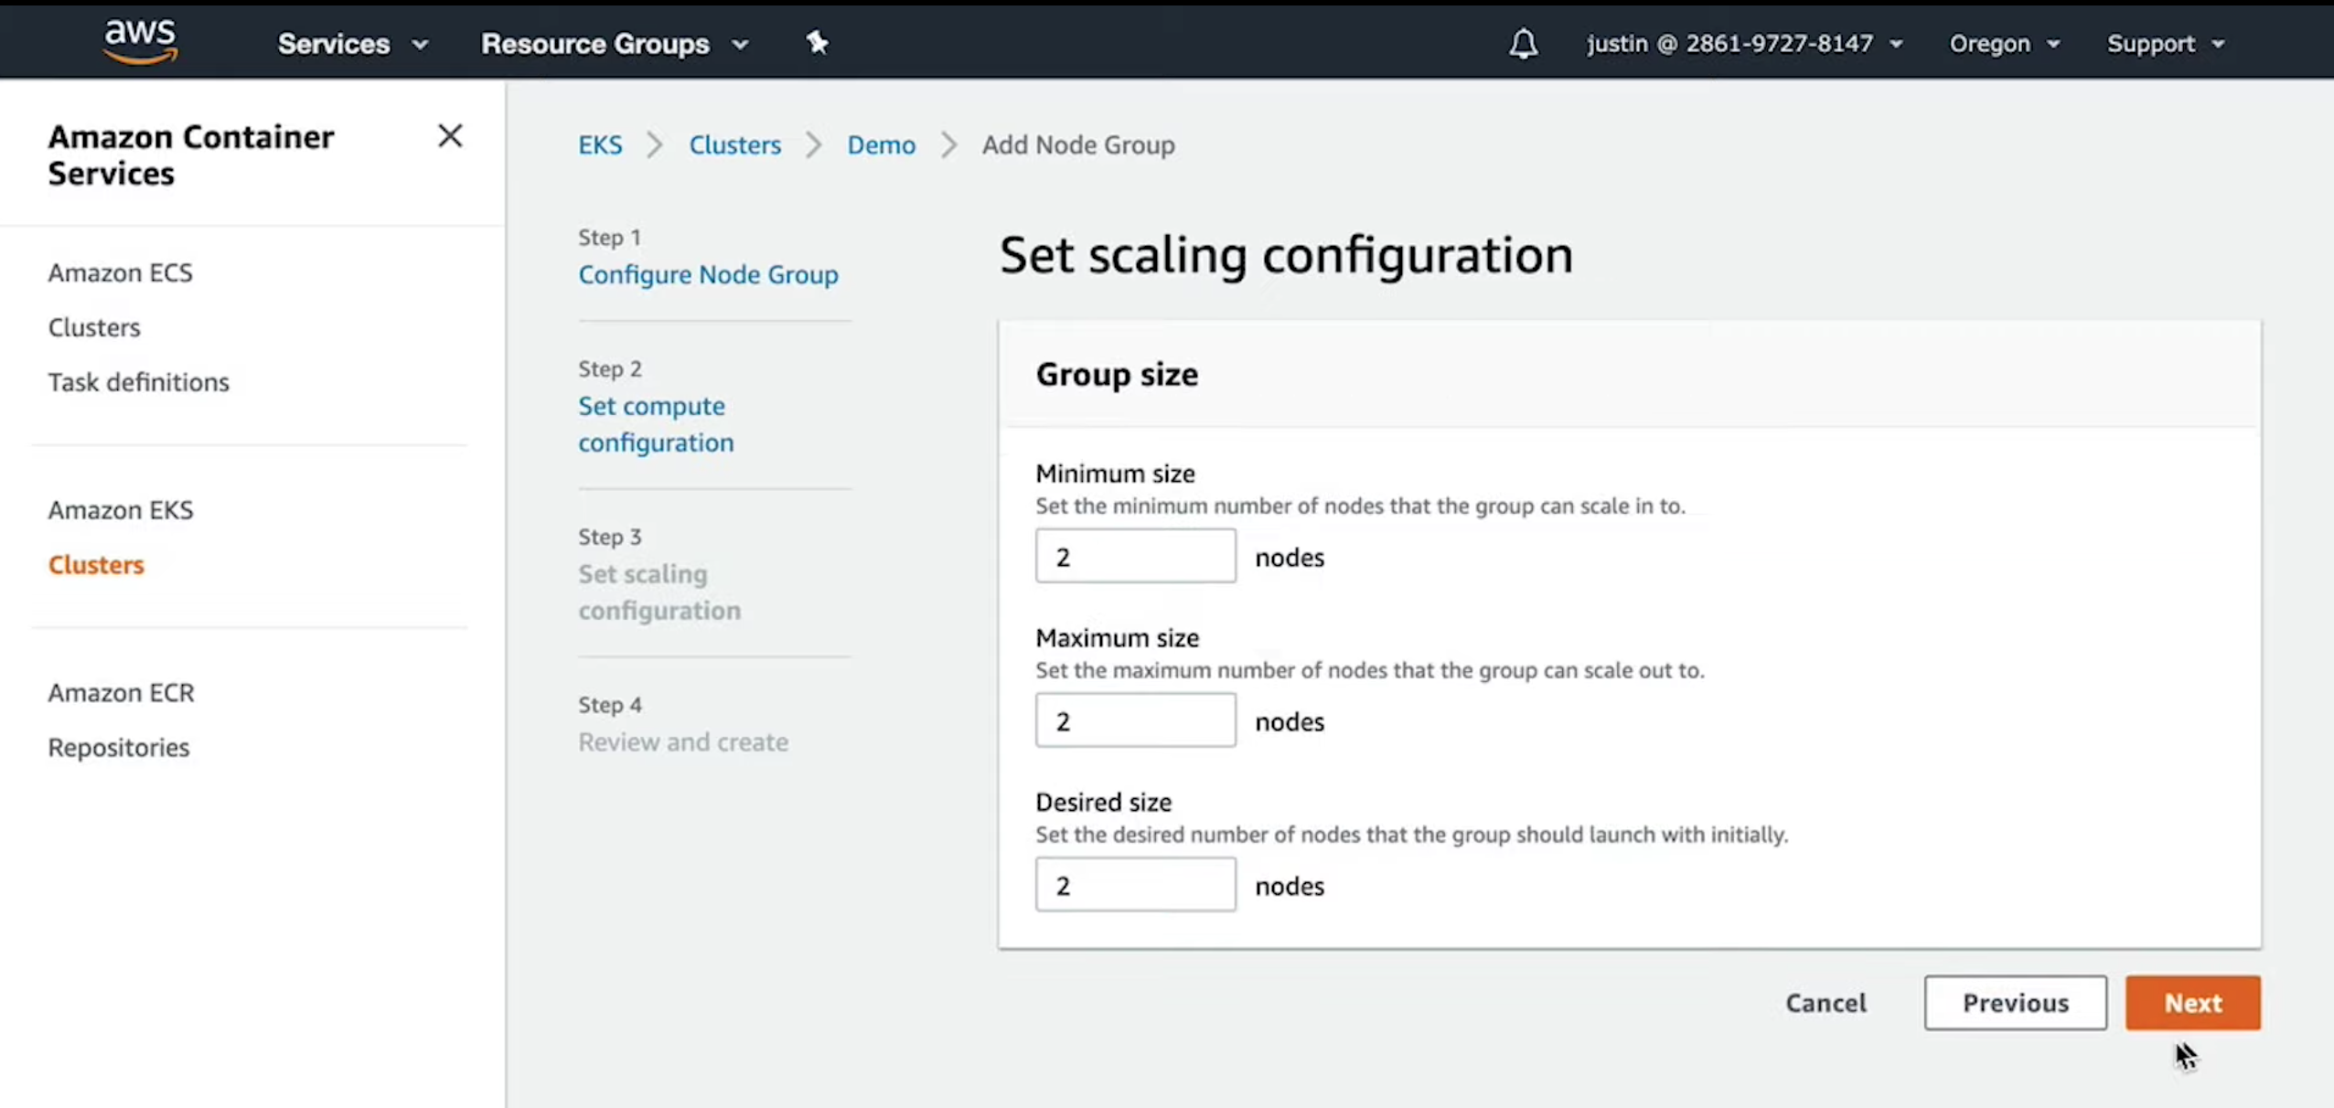The height and width of the screenshot is (1108, 2334).
Task: Go to Demo cluster breadcrumb
Action: (x=881, y=144)
